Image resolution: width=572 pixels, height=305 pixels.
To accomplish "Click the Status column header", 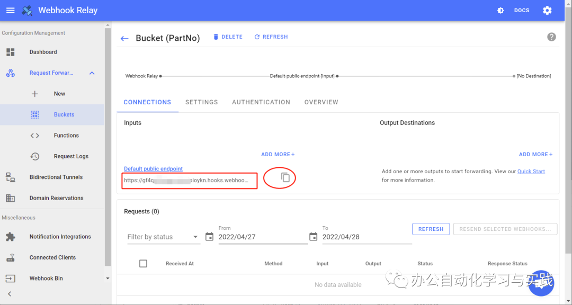I will point(425,263).
